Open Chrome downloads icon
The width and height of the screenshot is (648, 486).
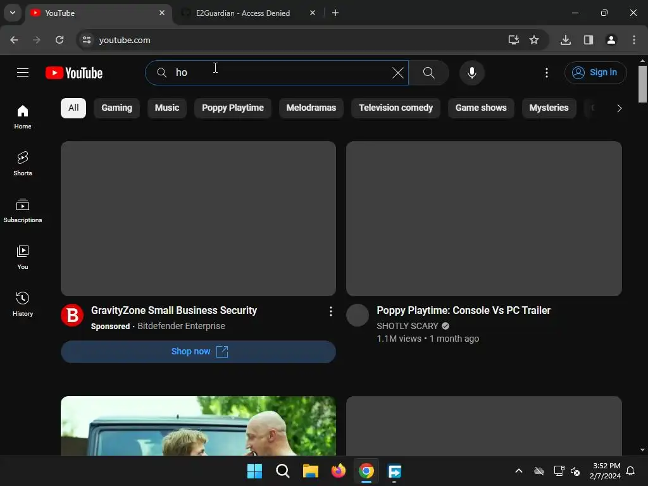(565, 40)
